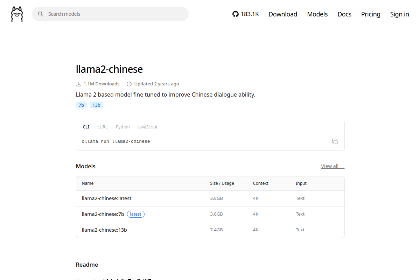Click the Context column header
420x280 pixels.
coord(261,183)
